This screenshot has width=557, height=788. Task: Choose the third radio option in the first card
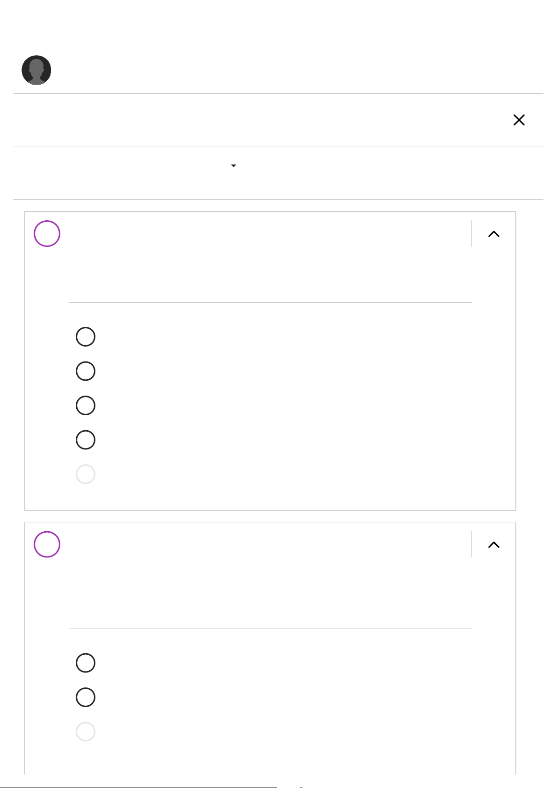[86, 405]
